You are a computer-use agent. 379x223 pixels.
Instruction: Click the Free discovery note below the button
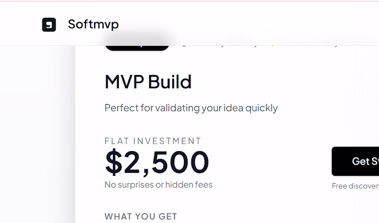355,186
